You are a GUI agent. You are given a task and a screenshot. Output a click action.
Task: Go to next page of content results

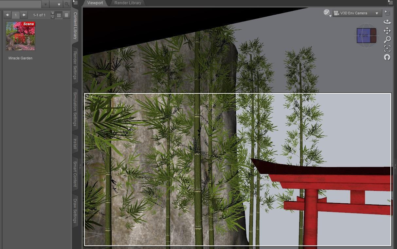pos(24,15)
